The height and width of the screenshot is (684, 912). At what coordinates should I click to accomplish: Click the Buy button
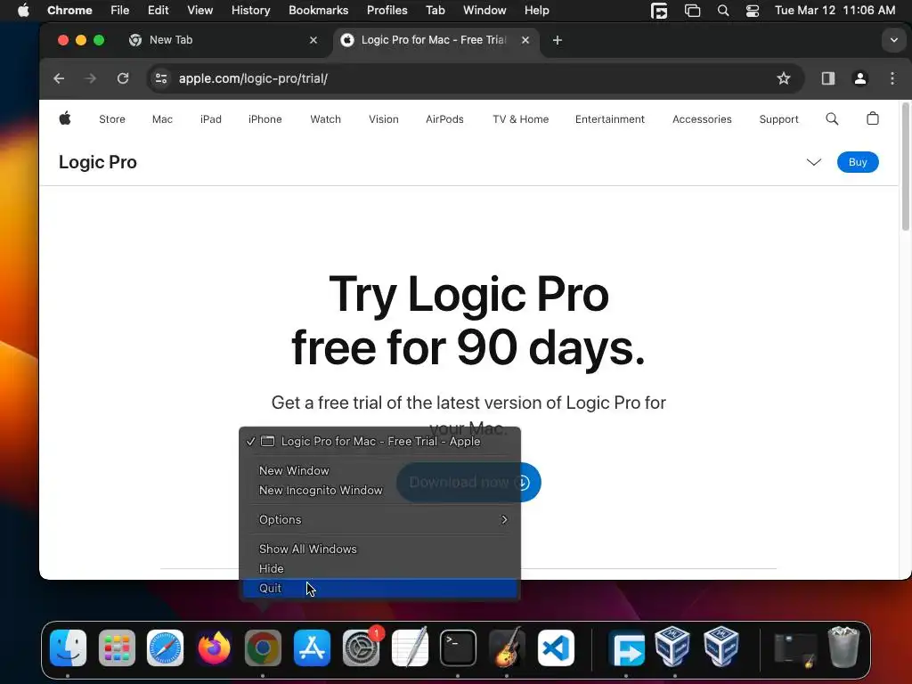click(x=858, y=162)
